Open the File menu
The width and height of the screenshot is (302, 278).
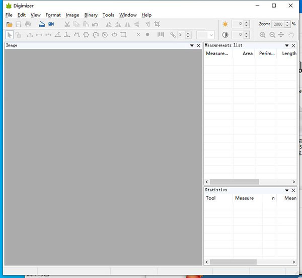(x=9, y=15)
